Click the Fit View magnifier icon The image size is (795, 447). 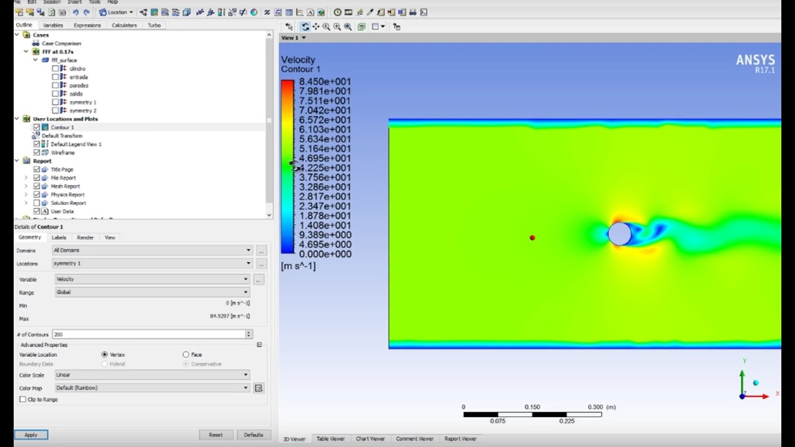click(x=348, y=27)
